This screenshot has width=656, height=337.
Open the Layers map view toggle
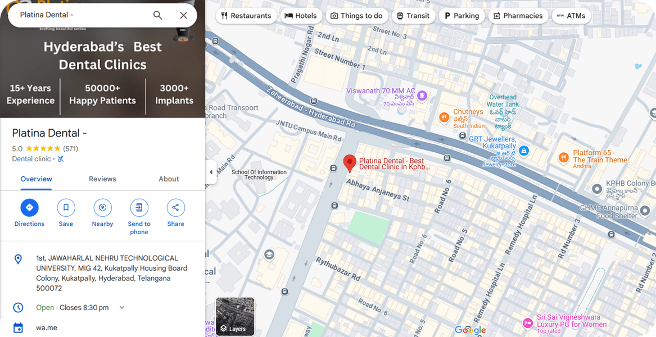[x=235, y=317]
